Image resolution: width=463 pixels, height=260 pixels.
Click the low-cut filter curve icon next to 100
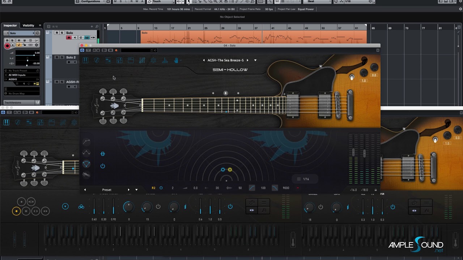pyautogui.click(x=252, y=188)
